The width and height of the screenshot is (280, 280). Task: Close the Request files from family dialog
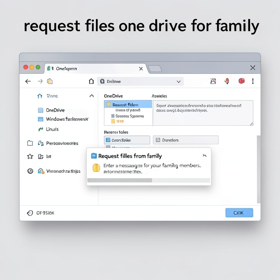pyautogui.click(x=205, y=155)
